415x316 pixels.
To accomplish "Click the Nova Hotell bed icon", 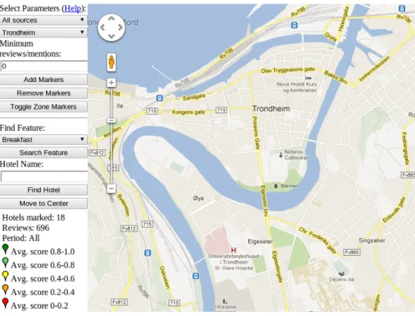I will (309, 78).
